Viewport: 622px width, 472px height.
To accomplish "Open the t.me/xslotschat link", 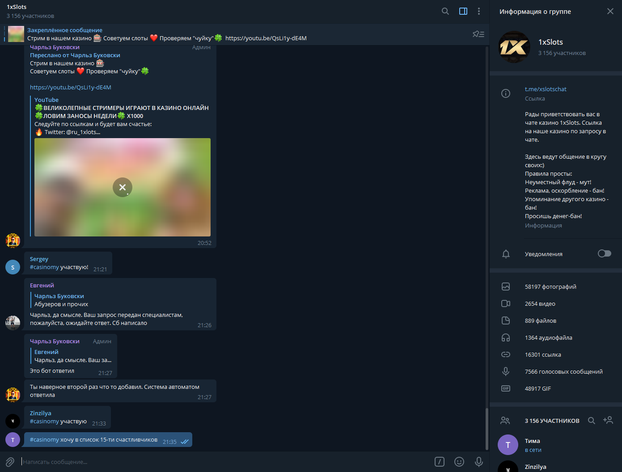I will (546, 89).
